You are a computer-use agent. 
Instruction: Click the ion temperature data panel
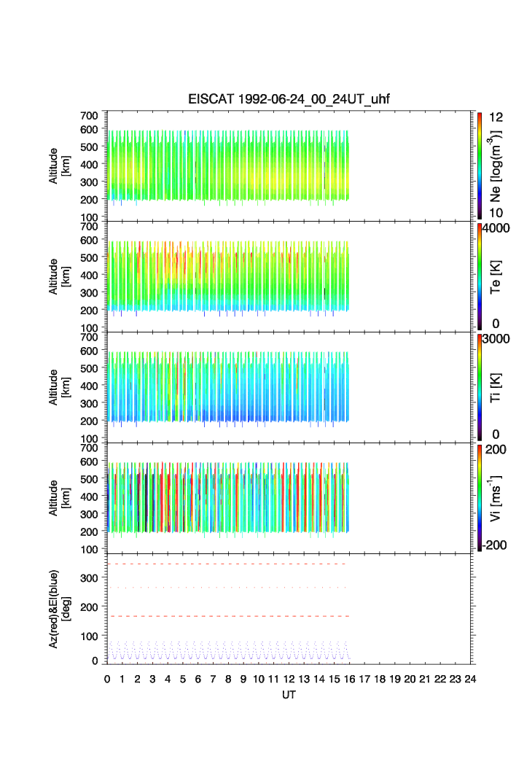click(x=289, y=387)
